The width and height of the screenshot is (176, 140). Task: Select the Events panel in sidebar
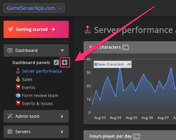[28, 87]
